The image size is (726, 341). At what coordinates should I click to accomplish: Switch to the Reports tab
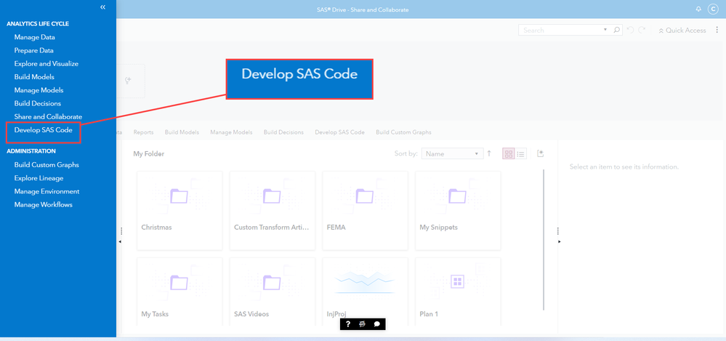click(x=144, y=132)
